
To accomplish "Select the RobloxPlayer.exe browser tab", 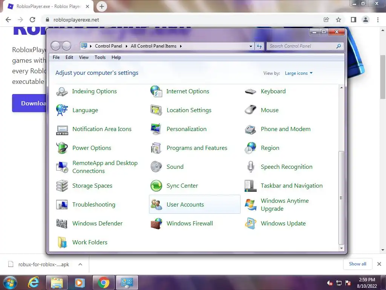I will coord(48,6).
